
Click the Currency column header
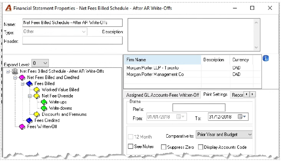pos(241,60)
